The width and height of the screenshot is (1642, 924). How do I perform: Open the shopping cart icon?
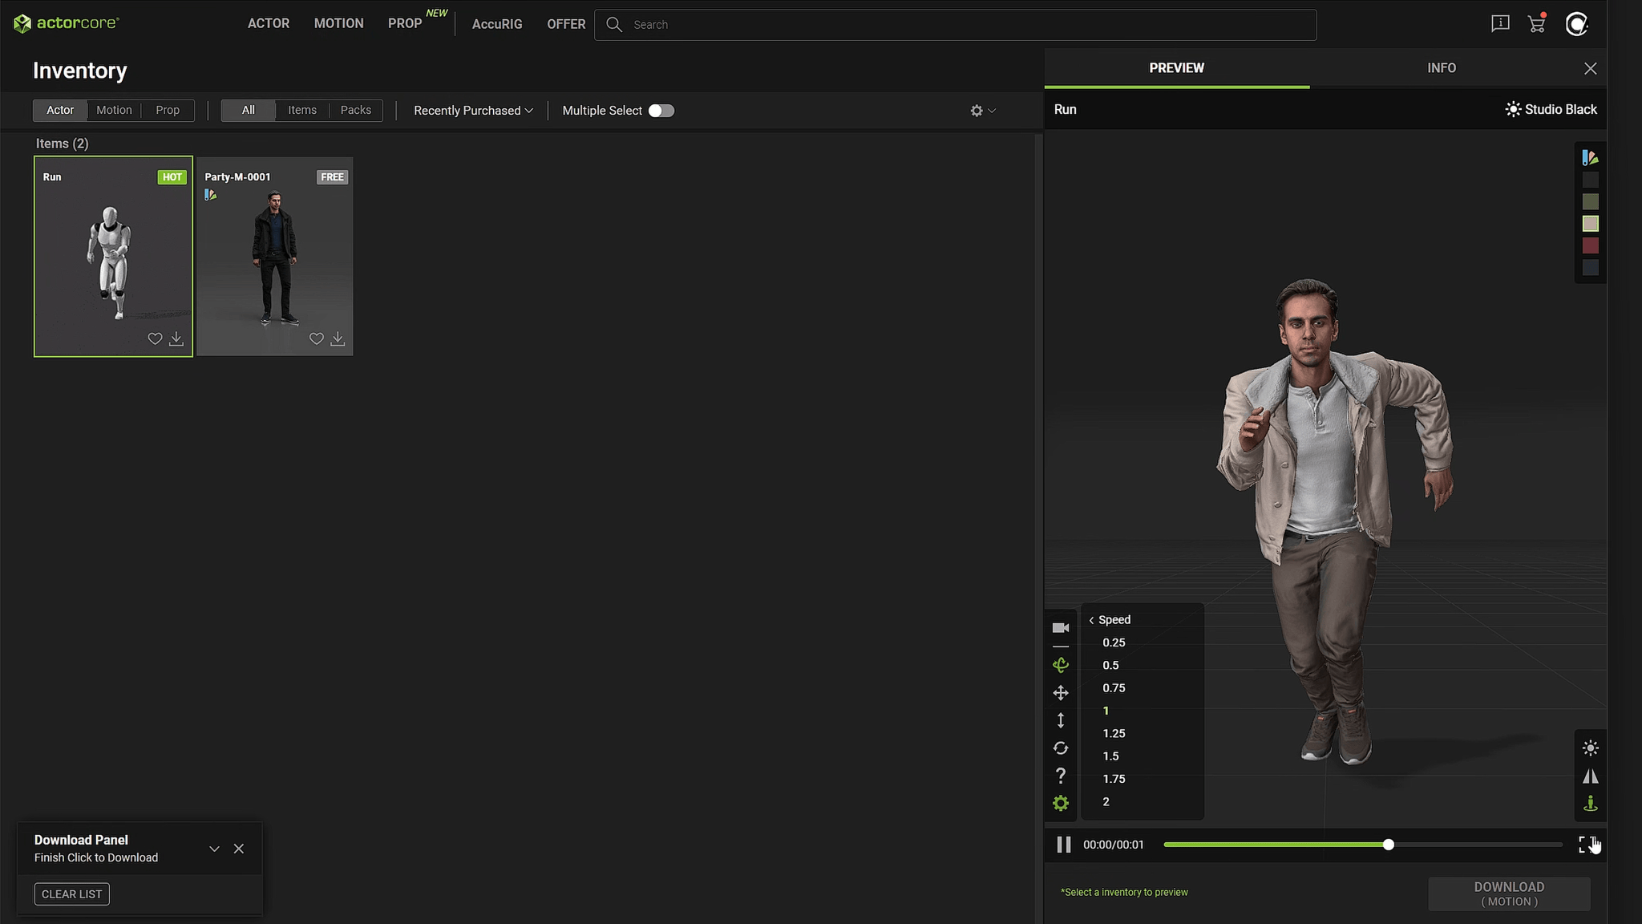click(1537, 24)
